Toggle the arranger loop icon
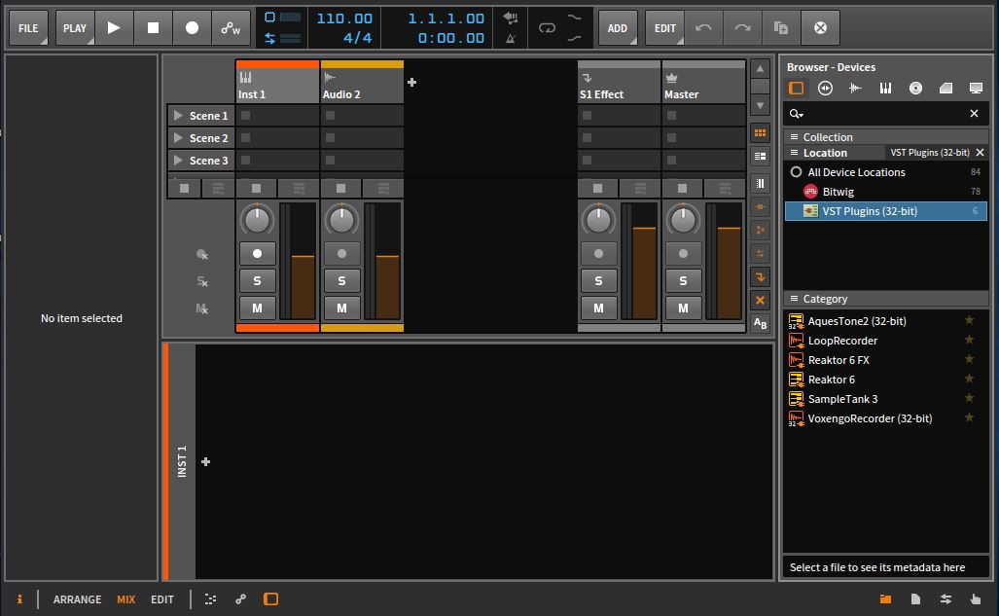 [547, 28]
